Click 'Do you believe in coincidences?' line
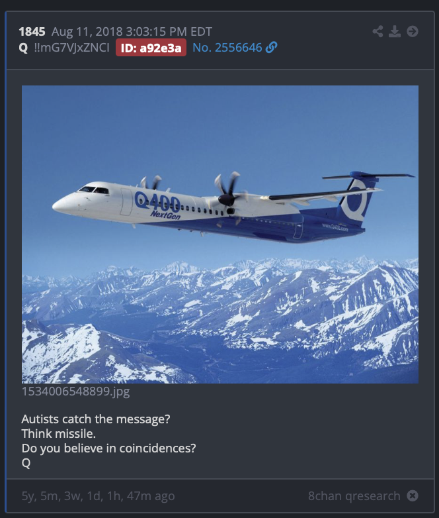 (108, 448)
